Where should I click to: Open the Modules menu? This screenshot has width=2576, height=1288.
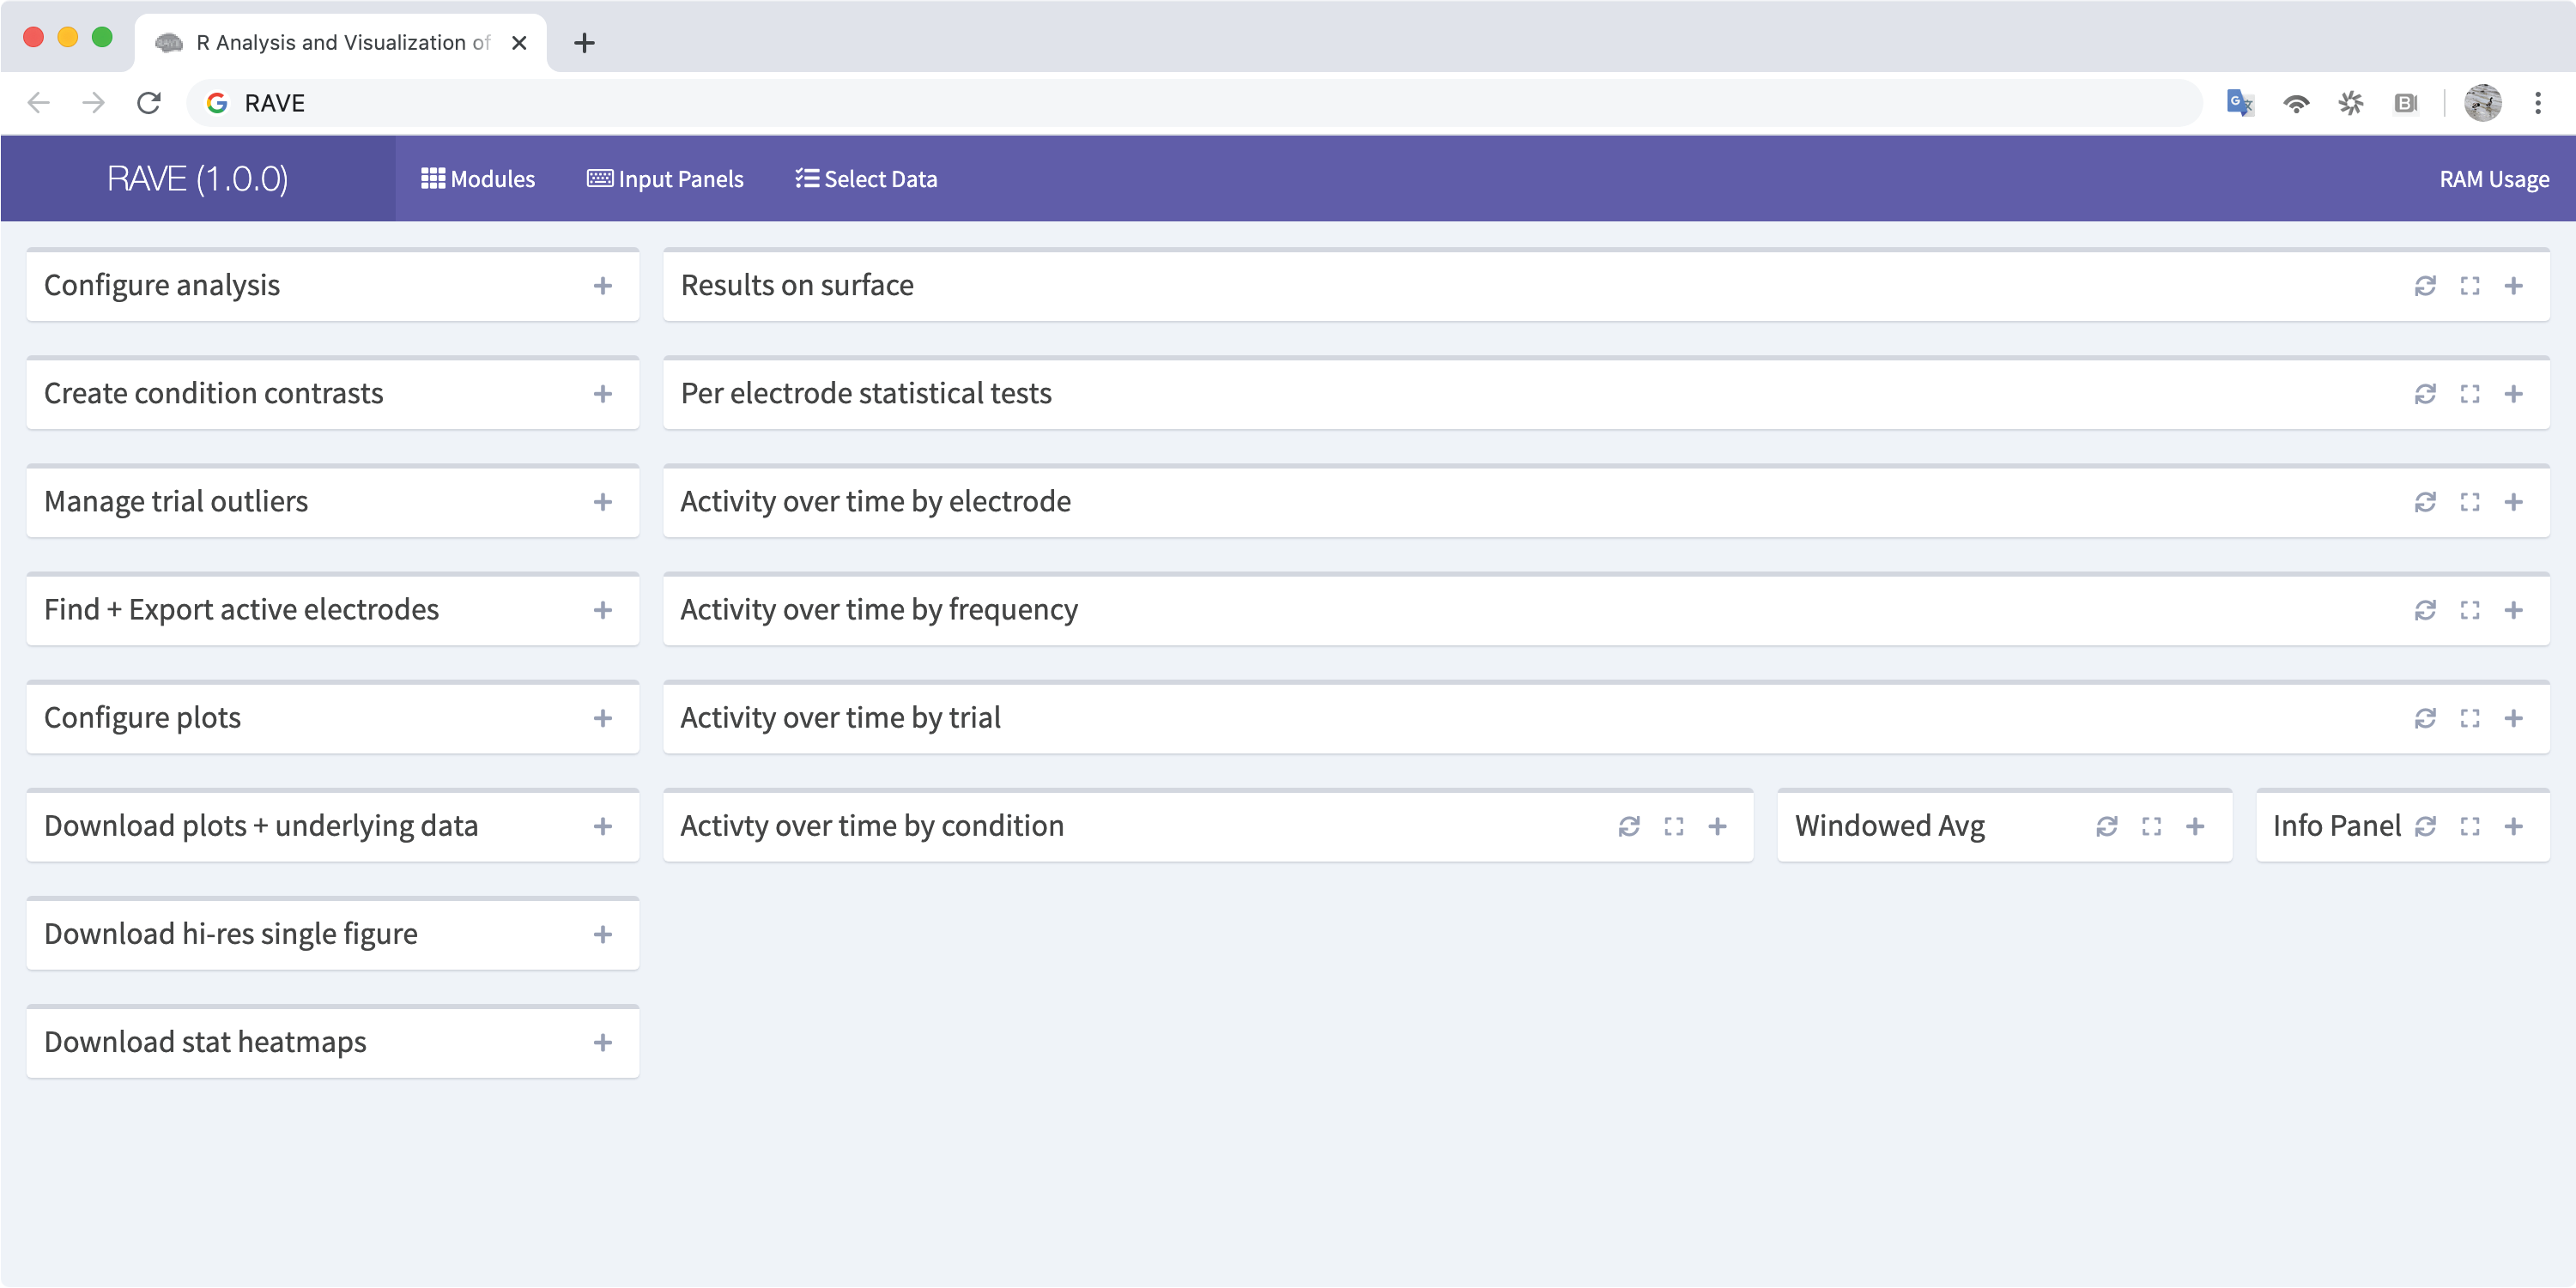point(478,179)
